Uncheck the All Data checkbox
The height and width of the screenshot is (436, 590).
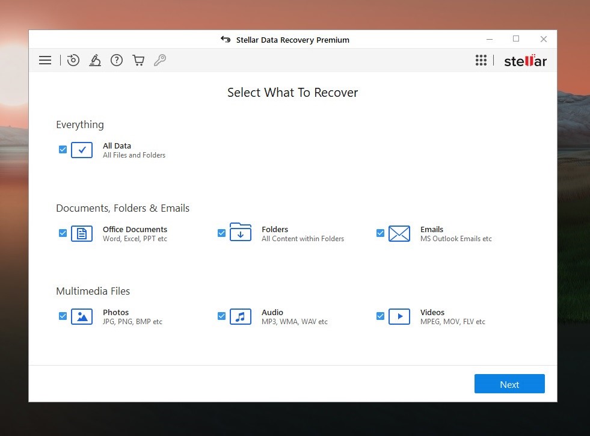[63, 150]
